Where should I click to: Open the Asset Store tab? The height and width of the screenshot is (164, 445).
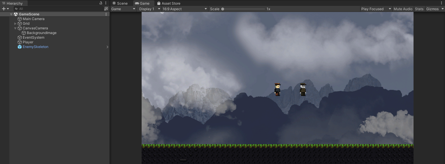click(169, 3)
